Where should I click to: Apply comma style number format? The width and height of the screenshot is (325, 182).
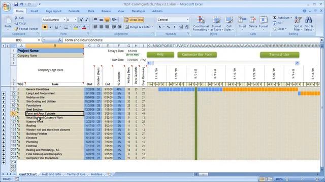point(174,27)
